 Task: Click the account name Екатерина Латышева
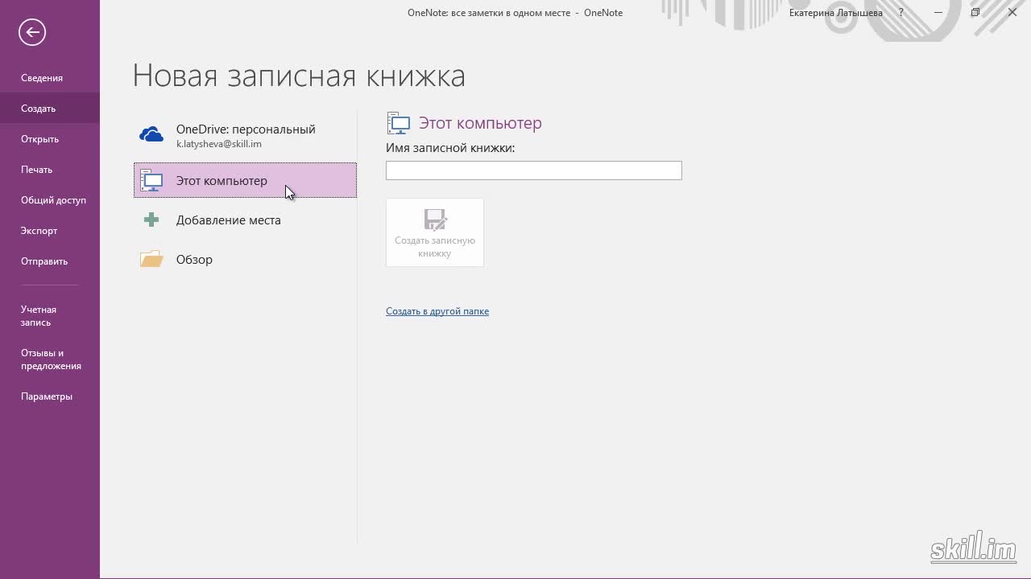click(x=835, y=13)
